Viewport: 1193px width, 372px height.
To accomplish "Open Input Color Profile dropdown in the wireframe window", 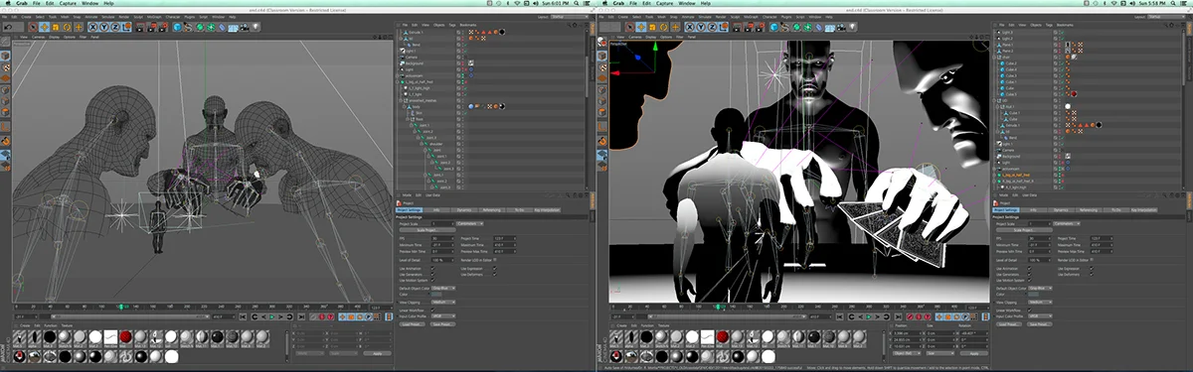I will tap(443, 316).
